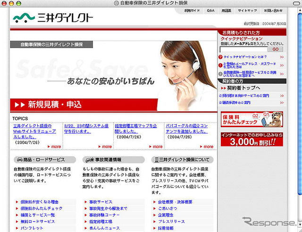Open the プレスリリース link

coord(171,222)
